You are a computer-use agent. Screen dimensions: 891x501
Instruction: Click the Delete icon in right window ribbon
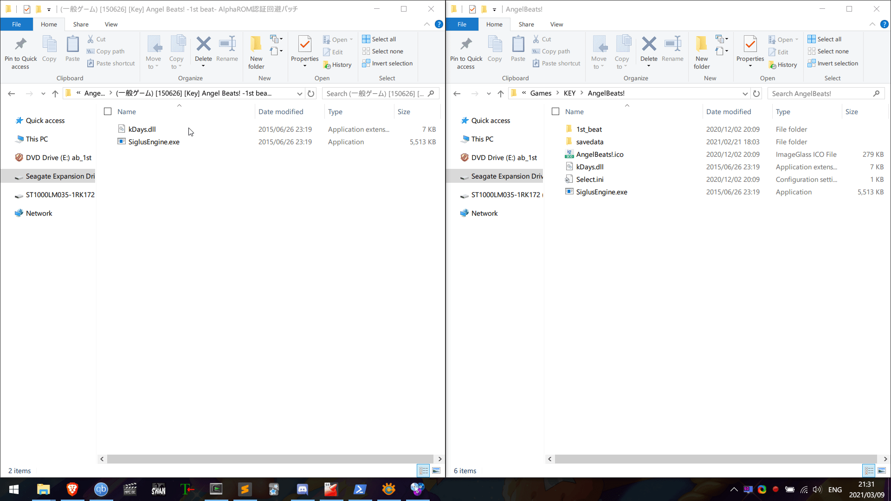pyautogui.click(x=649, y=45)
